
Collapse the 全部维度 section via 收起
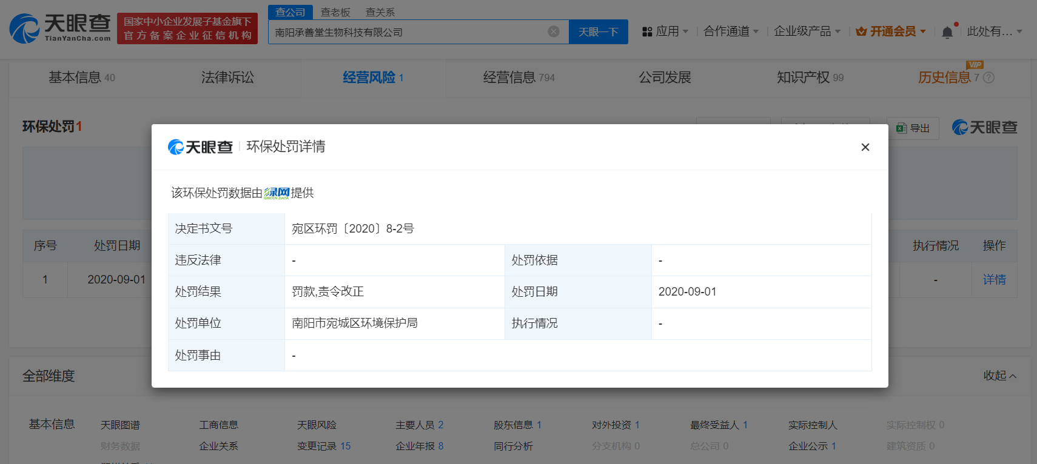coord(999,376)
